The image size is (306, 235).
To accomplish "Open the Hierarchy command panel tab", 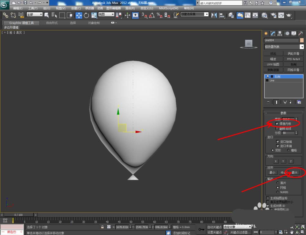I will coord(280,33).
